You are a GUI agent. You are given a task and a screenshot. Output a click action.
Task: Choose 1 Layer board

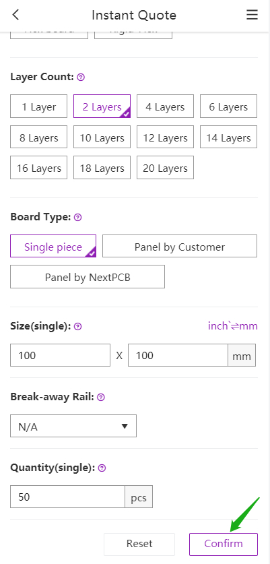tap(39, 106)
